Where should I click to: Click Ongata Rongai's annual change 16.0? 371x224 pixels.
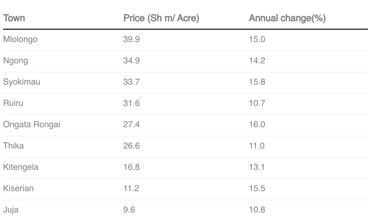point(257,124)
